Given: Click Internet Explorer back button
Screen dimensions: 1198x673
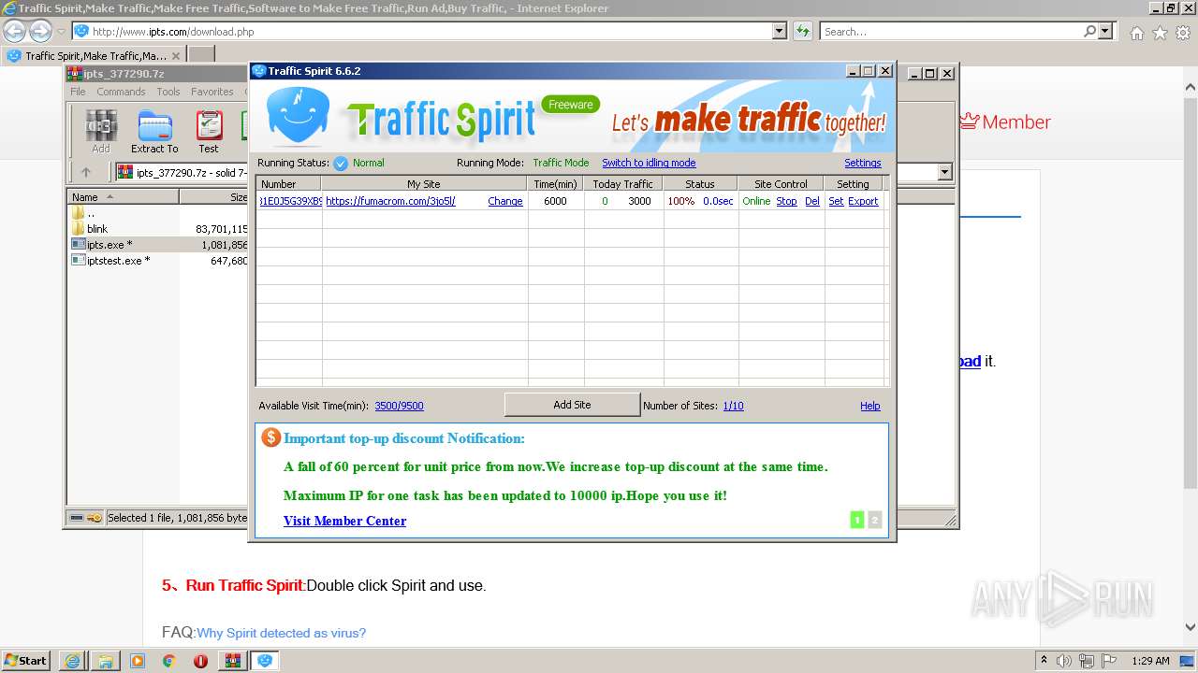Looking at the screenshot, I should [14, 31].
